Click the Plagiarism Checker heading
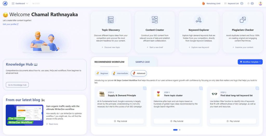This screenshot has height=136, width=266. [x=243, y=30]
